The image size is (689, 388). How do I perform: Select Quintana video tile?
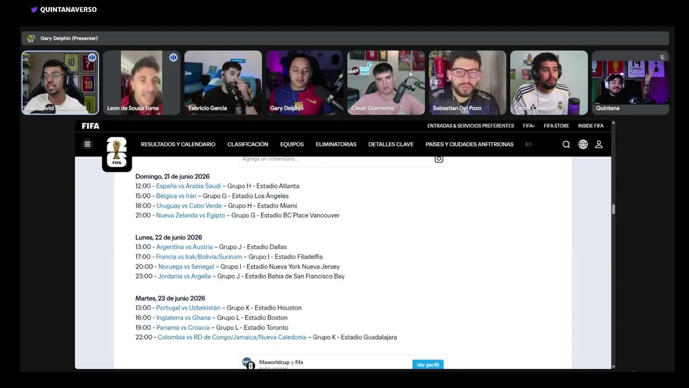pos(630,82)
